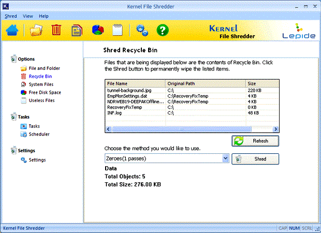
Task: Click the Options section bin icon
Action: (x=13, y=59)
